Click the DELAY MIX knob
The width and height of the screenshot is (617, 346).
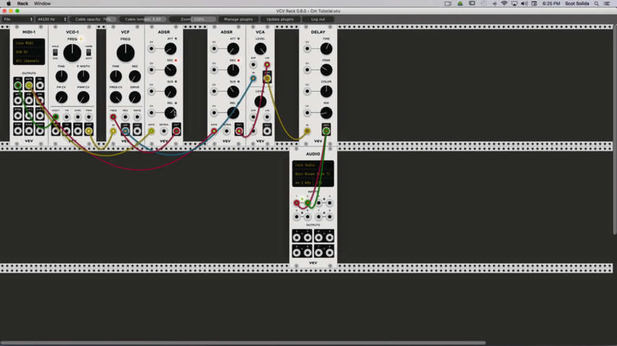tap(326, 113)
